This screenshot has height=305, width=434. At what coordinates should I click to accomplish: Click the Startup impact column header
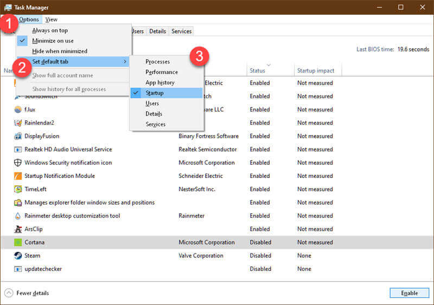click(316, 71)
